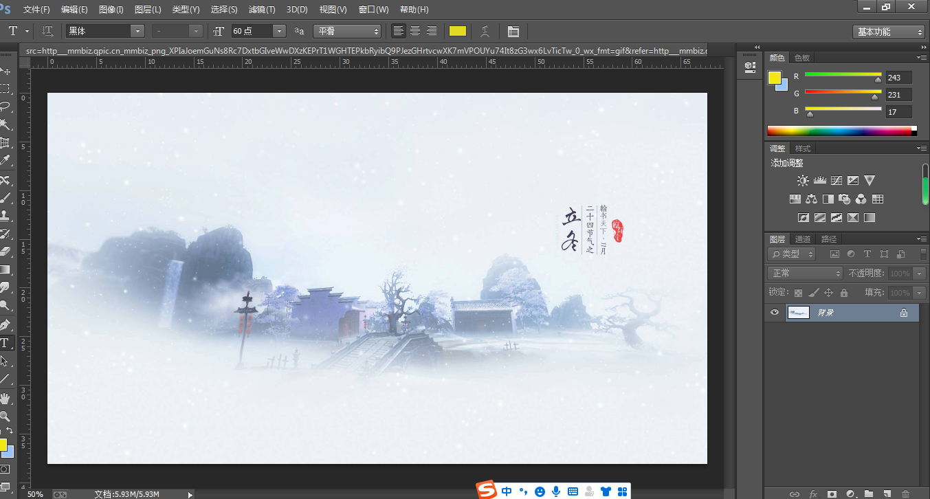The width and height of the screenshot is (930, 499).
Task: Toggle lock all padlock
Action: pyautogui.click(x=843, y=293)
